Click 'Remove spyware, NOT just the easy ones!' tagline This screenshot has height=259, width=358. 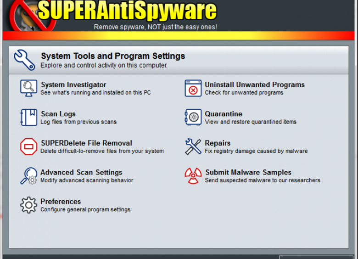156,27
